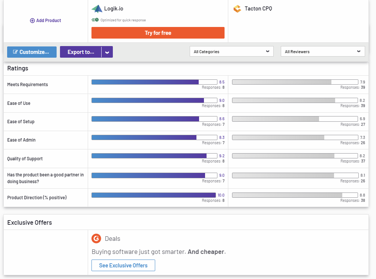Click Tacton CPQ Responses: 38 text
The width and height of the screenshot is (376, 279).
[x=353, y=200]
